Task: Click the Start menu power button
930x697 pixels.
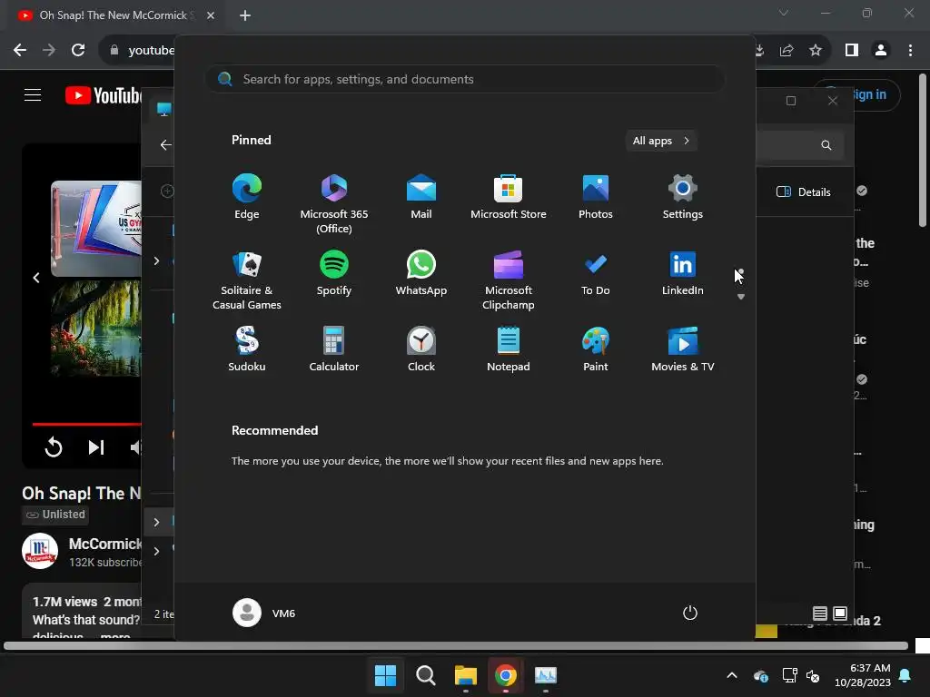Action: point(690,613)
